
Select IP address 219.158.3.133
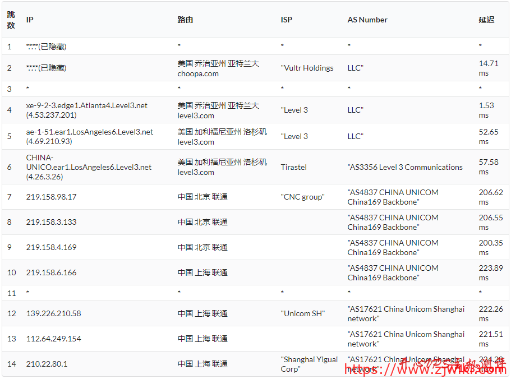click(x=51, y=222)
